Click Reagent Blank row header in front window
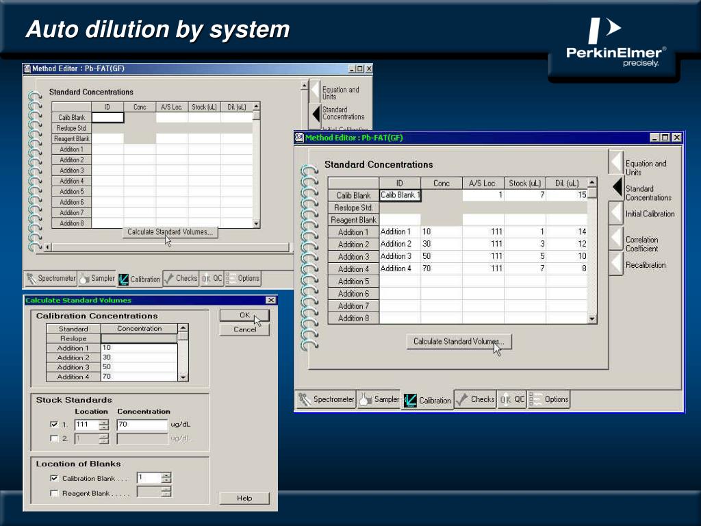 click(354, 220)
